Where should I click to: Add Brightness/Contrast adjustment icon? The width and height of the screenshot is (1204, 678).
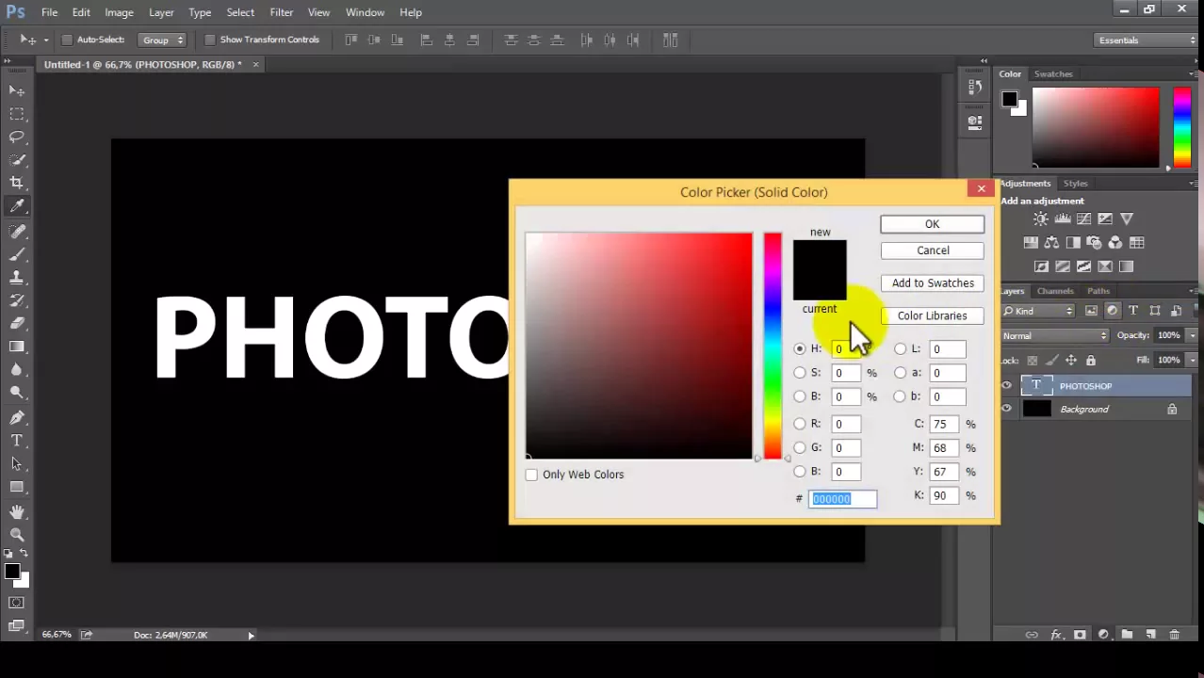click(x=1040, y=218)
